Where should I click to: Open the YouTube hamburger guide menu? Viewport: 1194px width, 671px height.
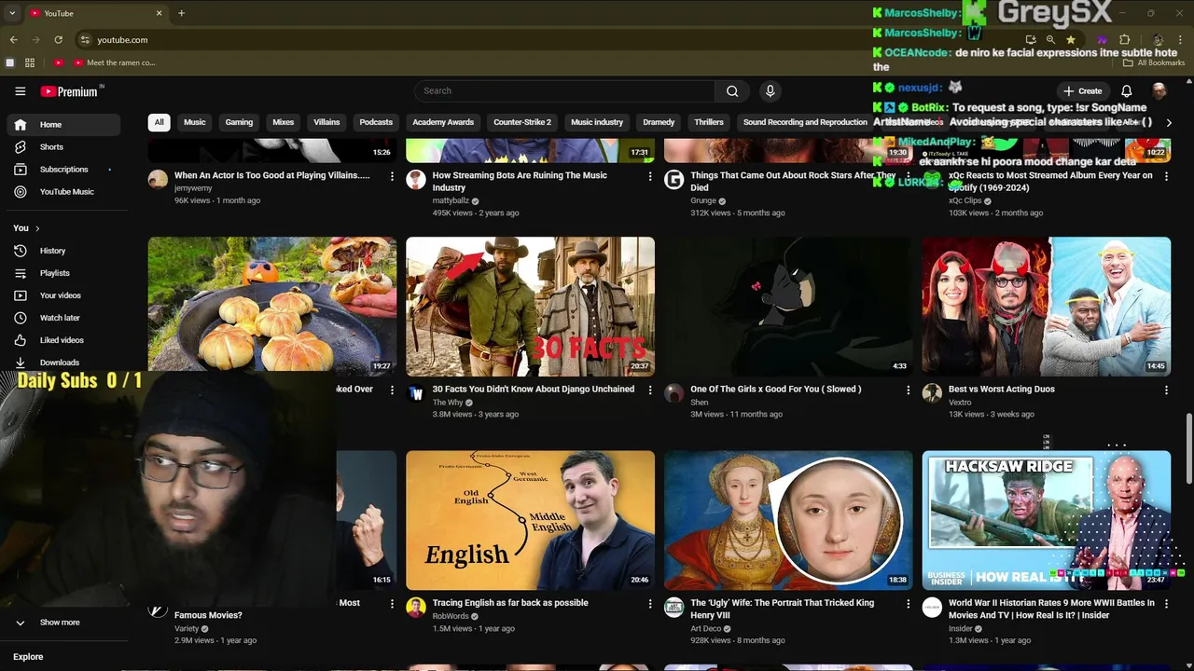coord(20,91)
